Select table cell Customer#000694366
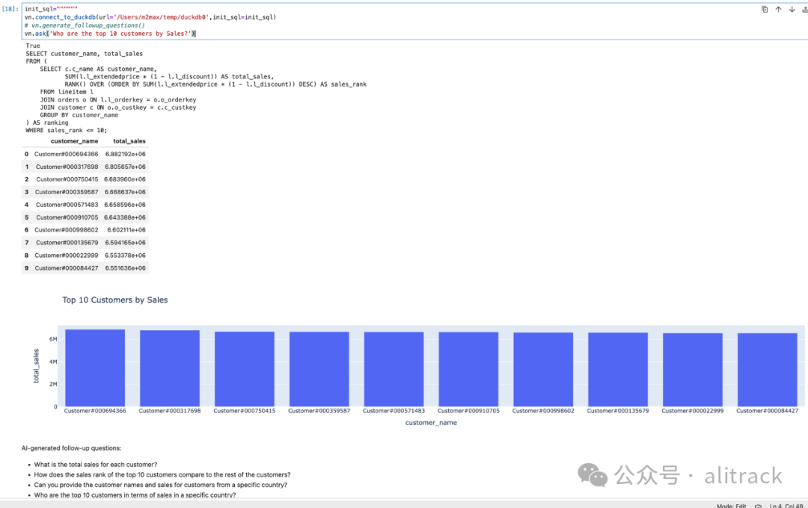The image size is (808, 508). coord(66,154)
